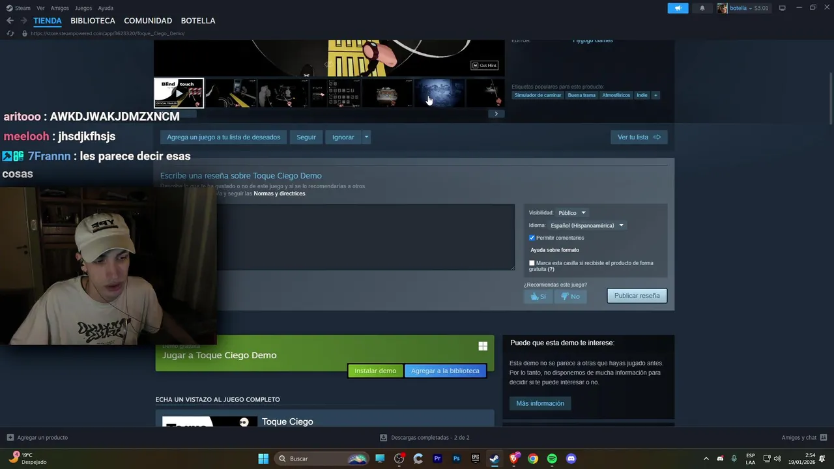Screen dimensions: 834x469
Task: Click the Simulador de caminar tag
Action: [538, 95]
